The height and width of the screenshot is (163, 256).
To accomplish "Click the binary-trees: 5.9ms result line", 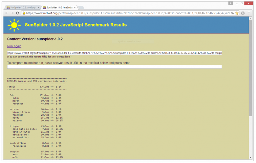I will tap(37, 112).
